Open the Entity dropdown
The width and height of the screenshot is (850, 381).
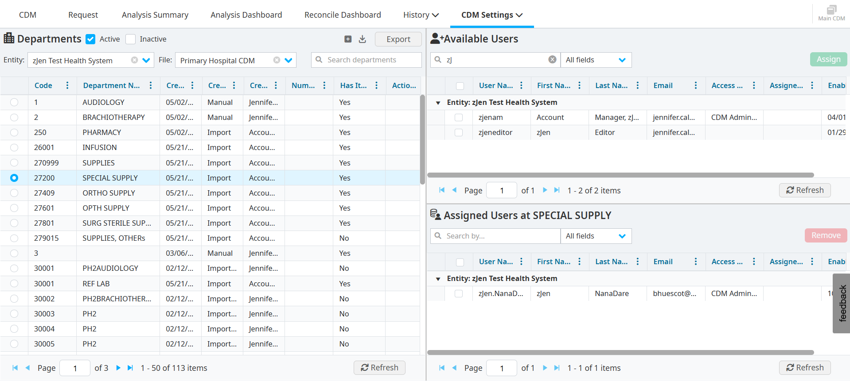(146, 60)
